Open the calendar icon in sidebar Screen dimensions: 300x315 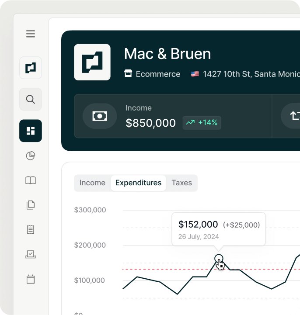[x=31, y=279]
